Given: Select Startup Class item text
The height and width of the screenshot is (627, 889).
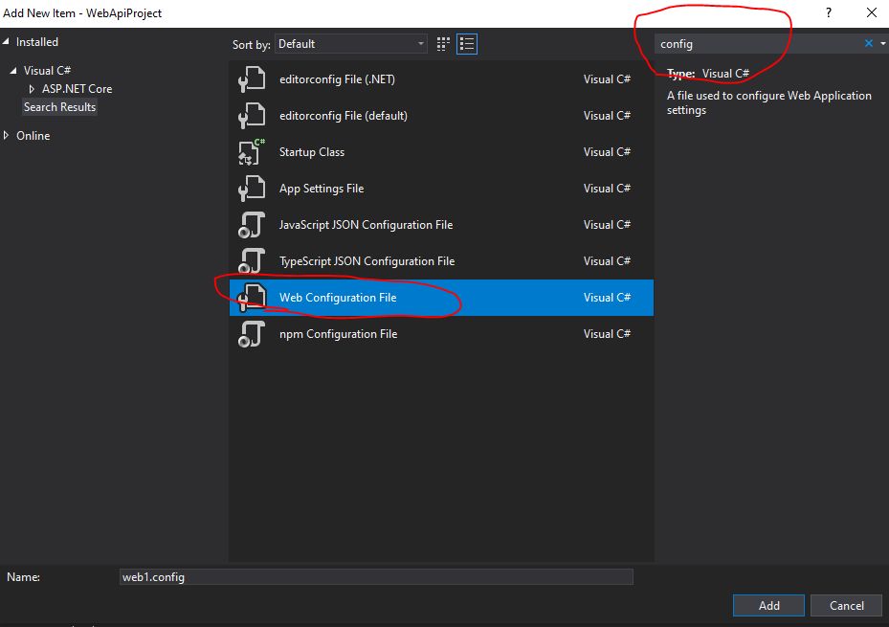Looking at the screenshot, I should pos(311,152).
